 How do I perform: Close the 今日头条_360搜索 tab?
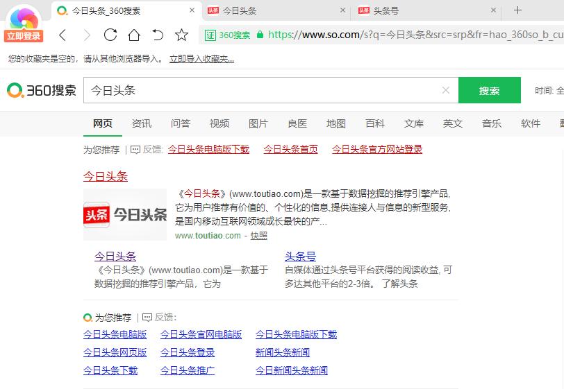click(192, 10)
